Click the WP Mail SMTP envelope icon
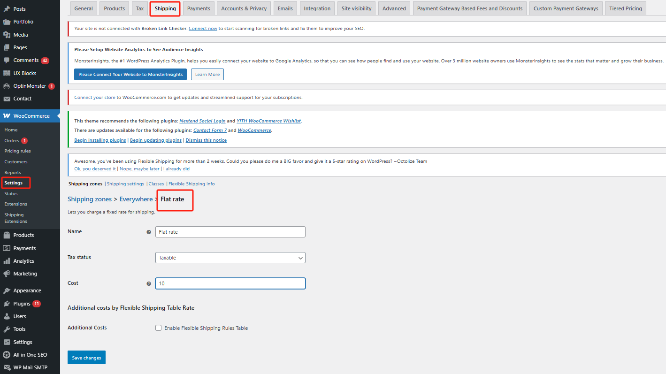The width and height of the screenshot is (666, 374). click(x=7, y=367)
